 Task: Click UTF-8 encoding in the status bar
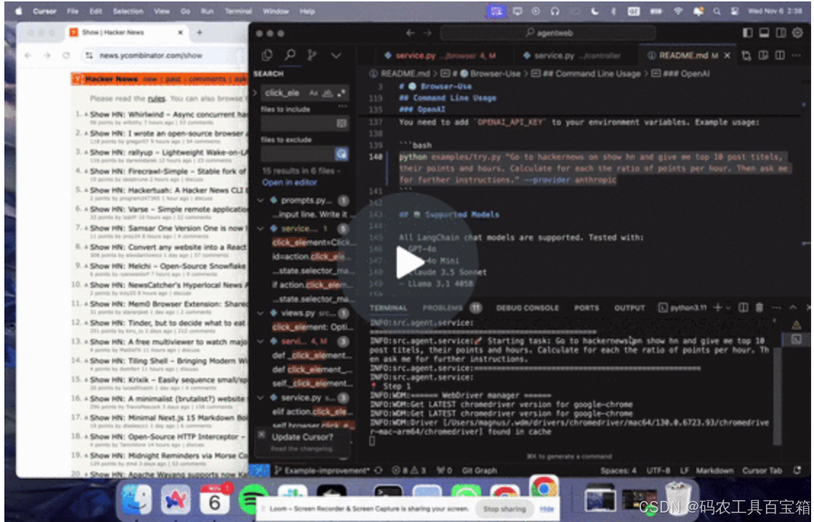coord(658,470)
